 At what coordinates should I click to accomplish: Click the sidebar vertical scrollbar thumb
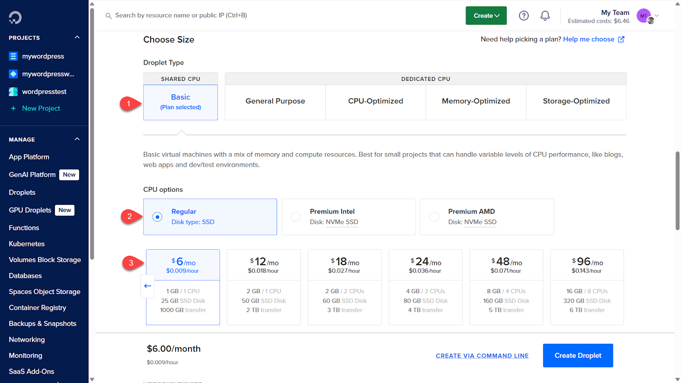click(92, 133)
